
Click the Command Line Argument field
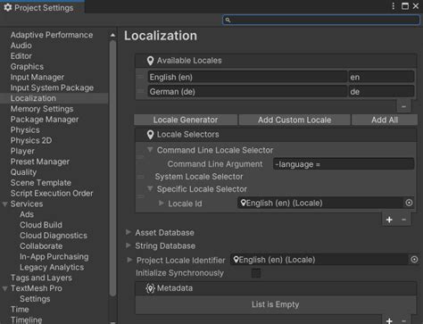[344, 164]
